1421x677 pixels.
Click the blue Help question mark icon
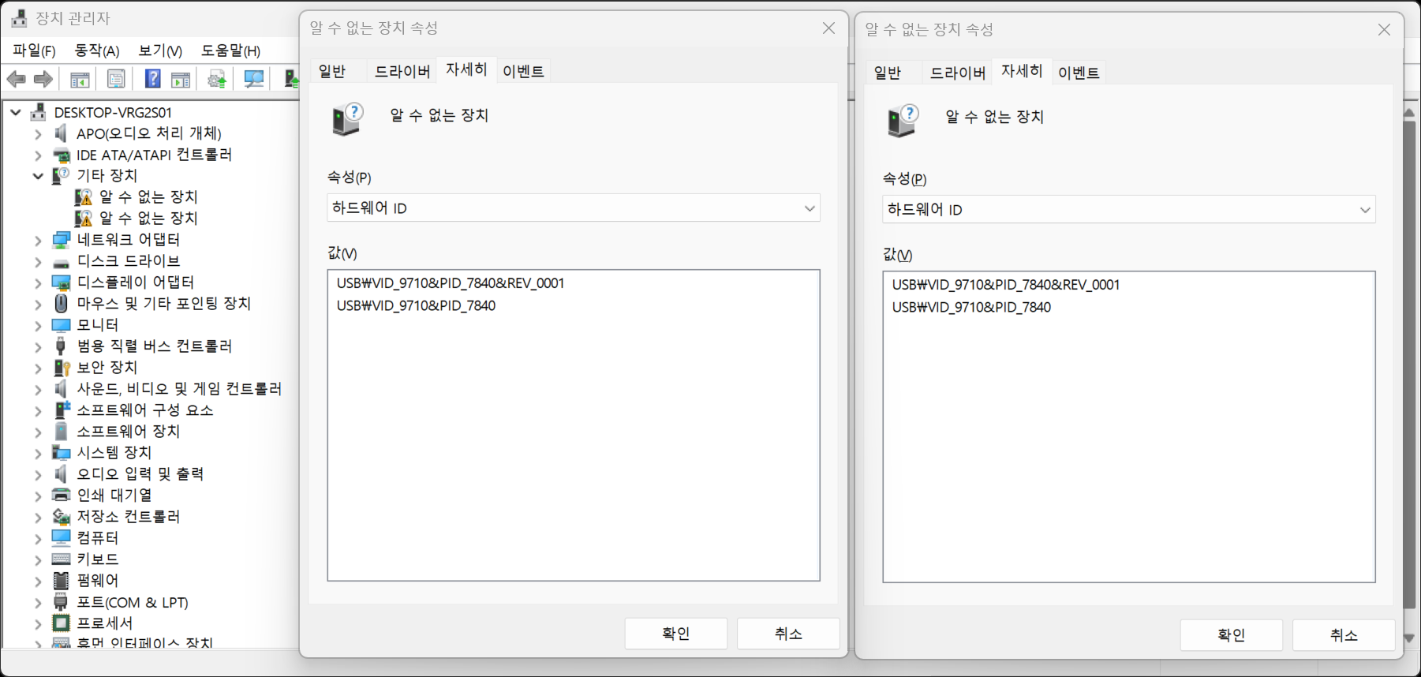pos(153,79)
